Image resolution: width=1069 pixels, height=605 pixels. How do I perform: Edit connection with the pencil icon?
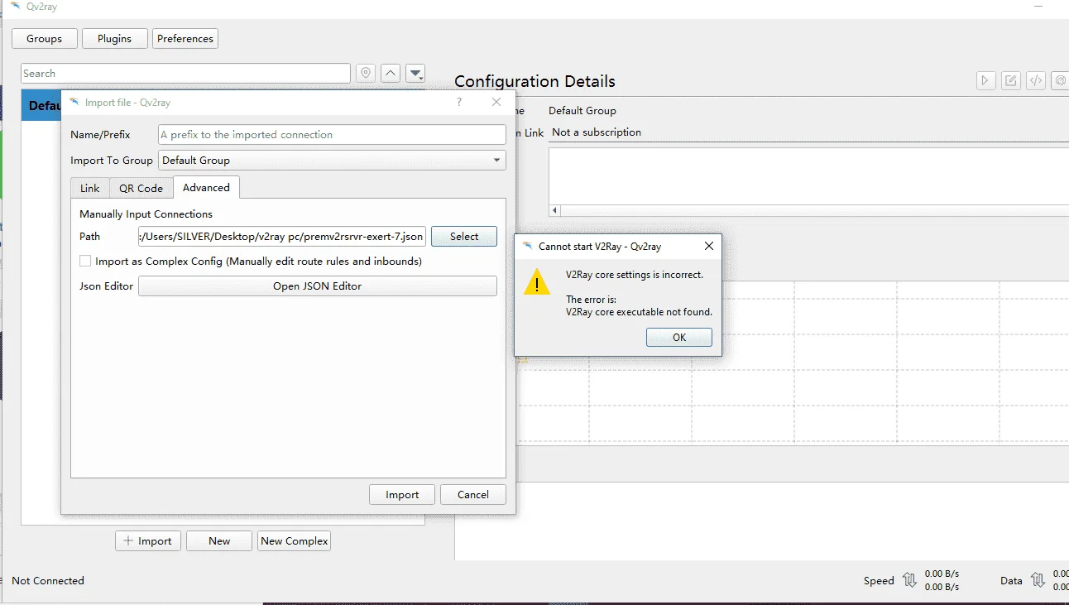(x=1010, y=80)
